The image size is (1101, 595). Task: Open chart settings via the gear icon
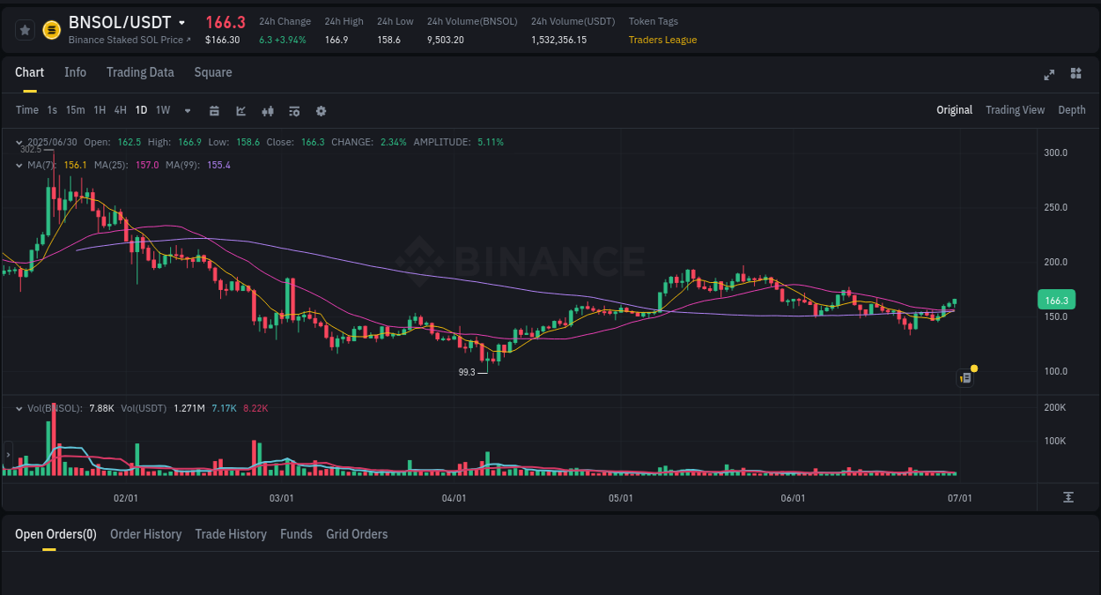pos(321,110)
